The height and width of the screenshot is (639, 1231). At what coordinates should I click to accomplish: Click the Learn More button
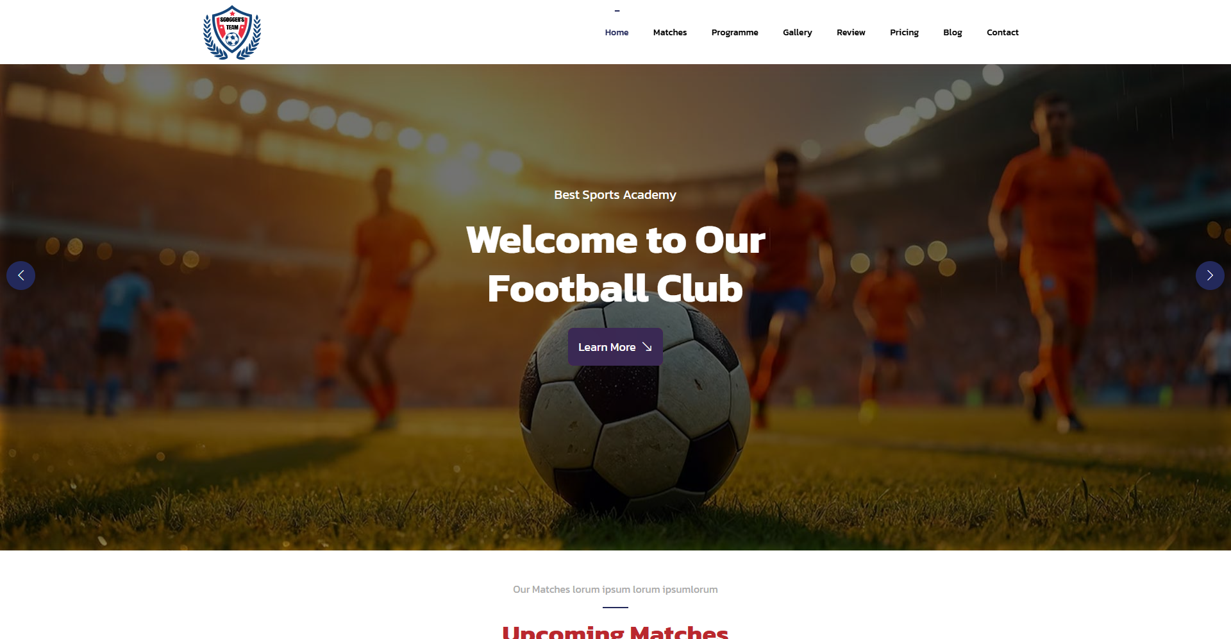615,347
